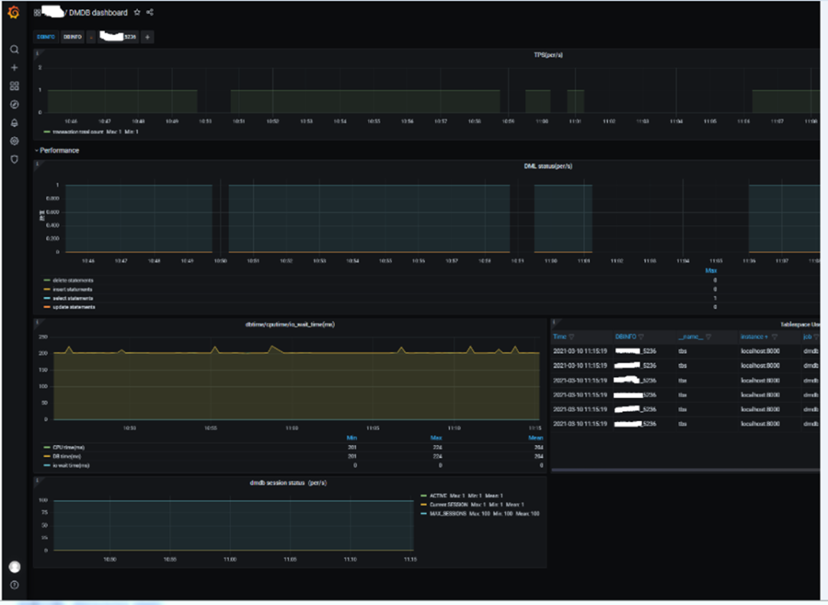Viewport: 828px width, 605px height.
Task: Toggle MAX_SESSIONS series in session status legend
Action: [447, 514]
